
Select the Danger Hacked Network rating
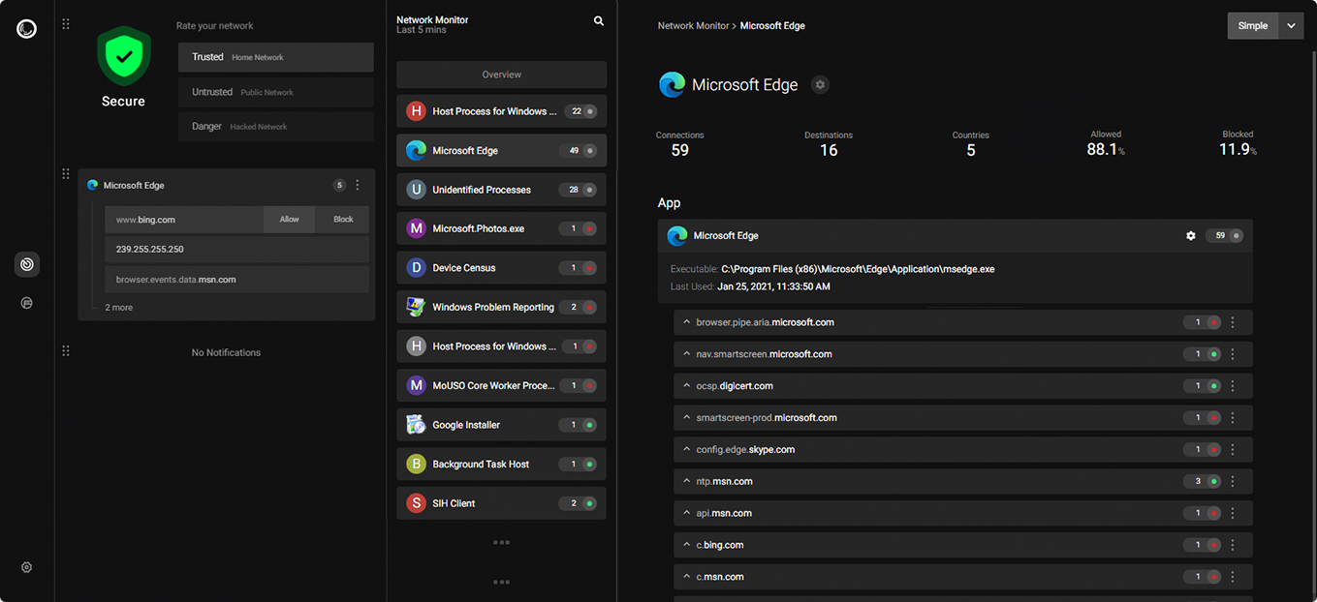[x=275, y=127]
